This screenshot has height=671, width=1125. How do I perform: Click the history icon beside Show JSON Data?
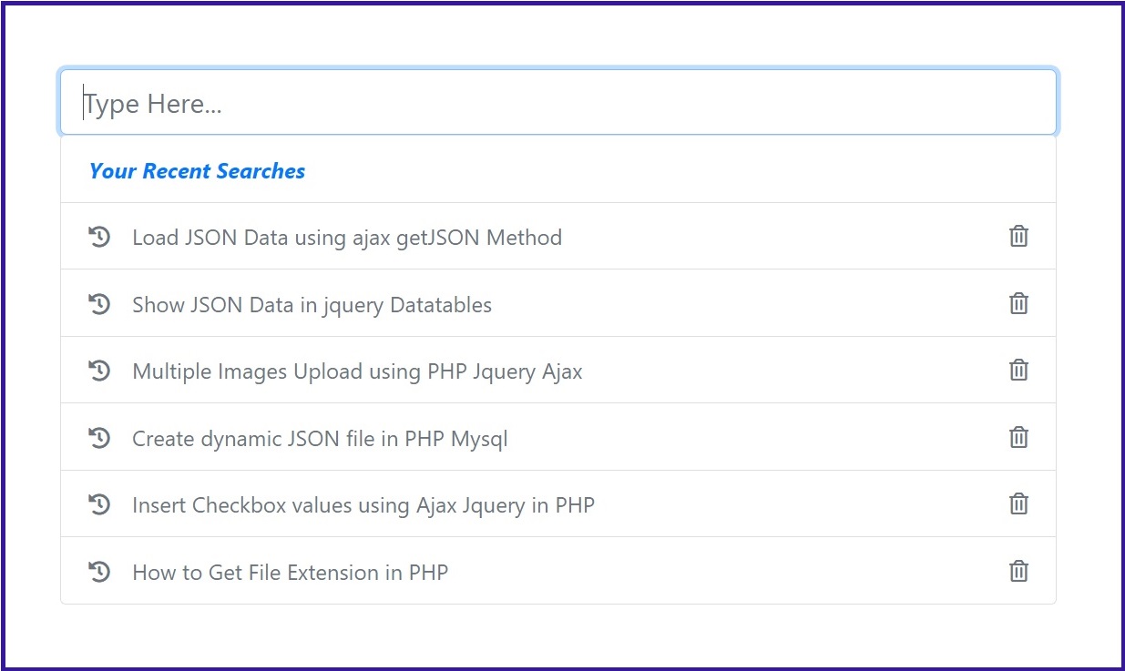coord(99,303)
